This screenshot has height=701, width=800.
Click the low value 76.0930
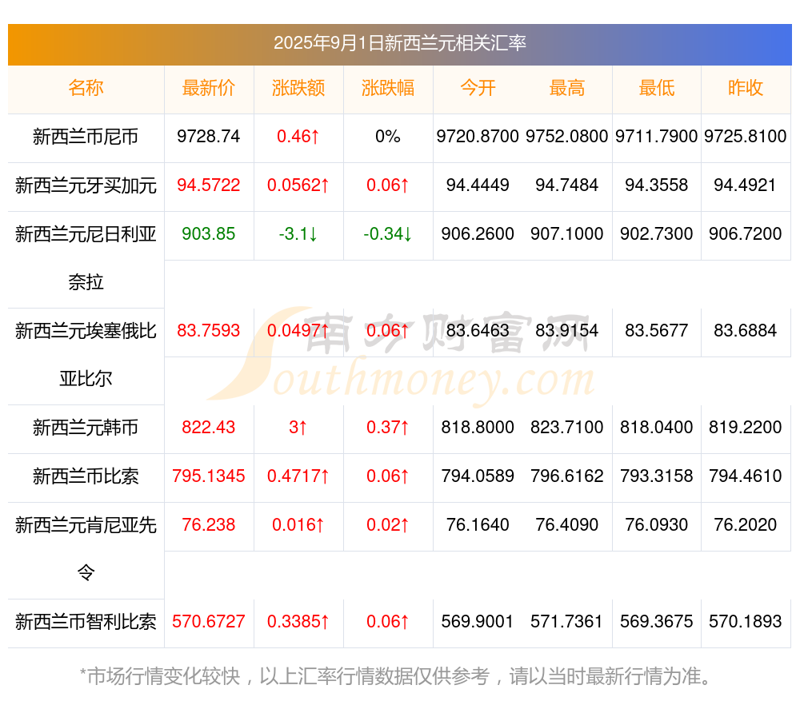657,524
